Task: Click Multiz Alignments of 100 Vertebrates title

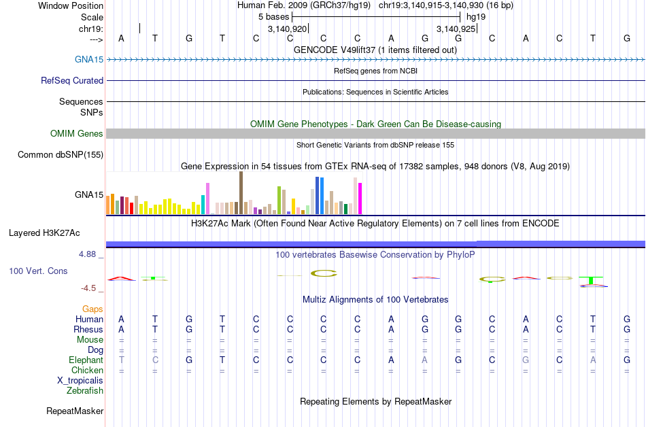Action: click(375, 299)
